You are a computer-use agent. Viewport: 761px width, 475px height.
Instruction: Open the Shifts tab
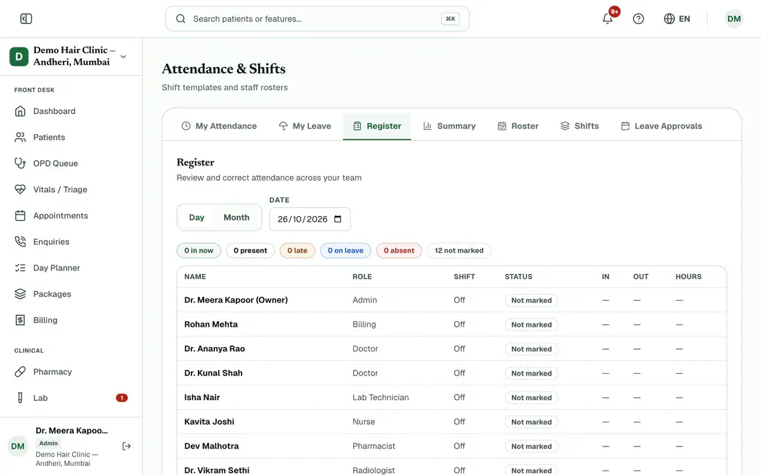coord(580,126)
